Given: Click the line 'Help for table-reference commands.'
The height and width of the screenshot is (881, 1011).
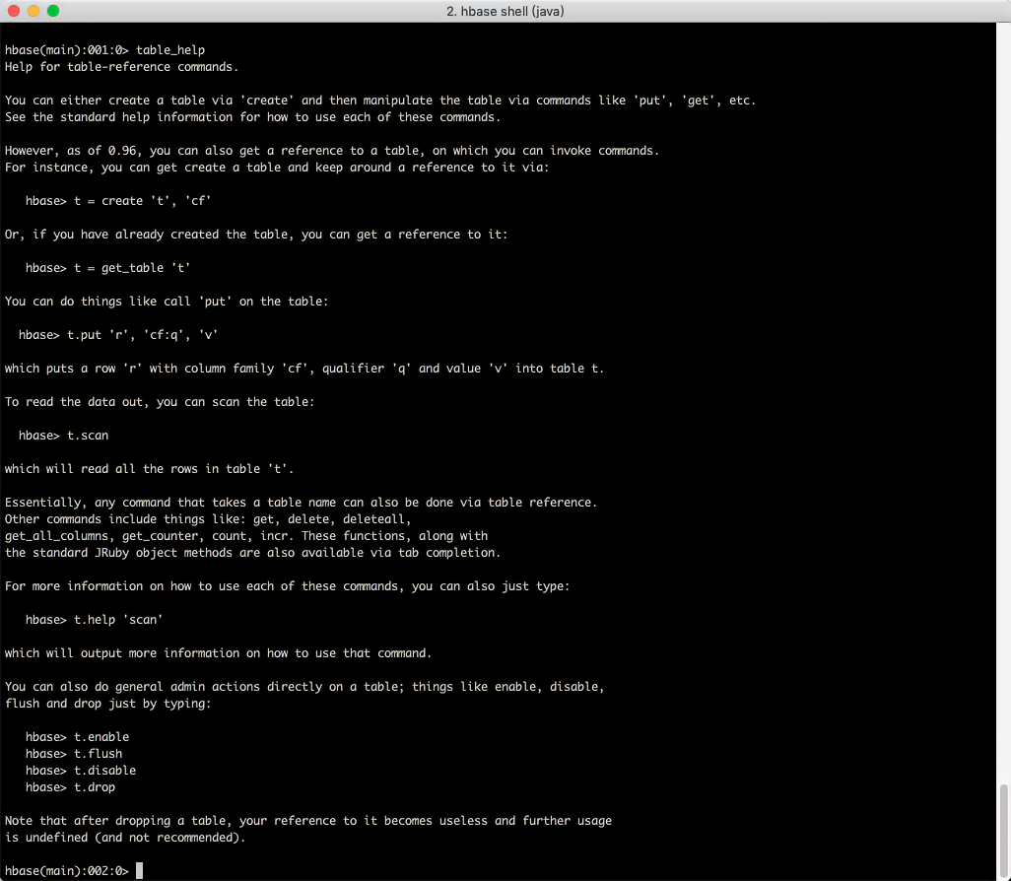Looking at the screenshot, I should [x=121, y=67].
